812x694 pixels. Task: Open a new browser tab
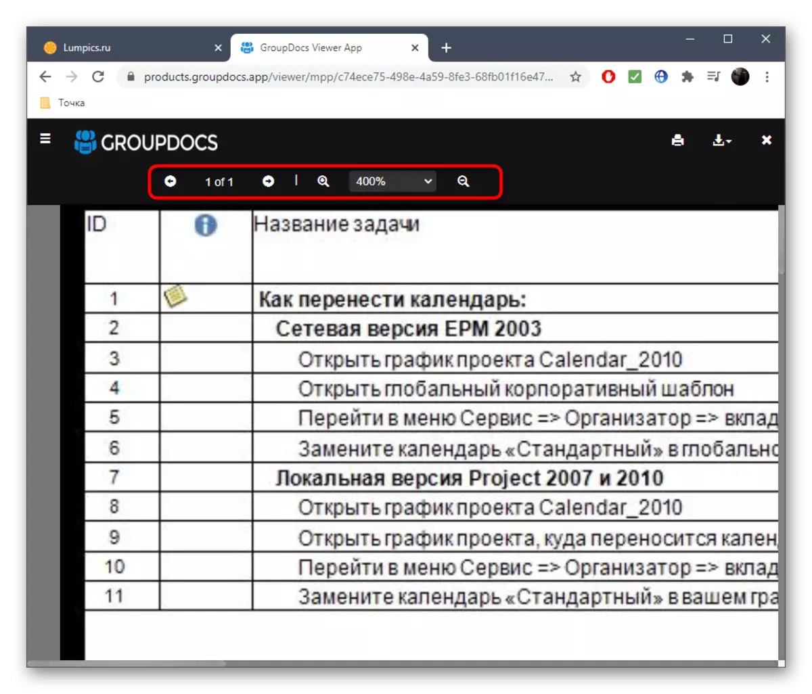coord(447,47)
